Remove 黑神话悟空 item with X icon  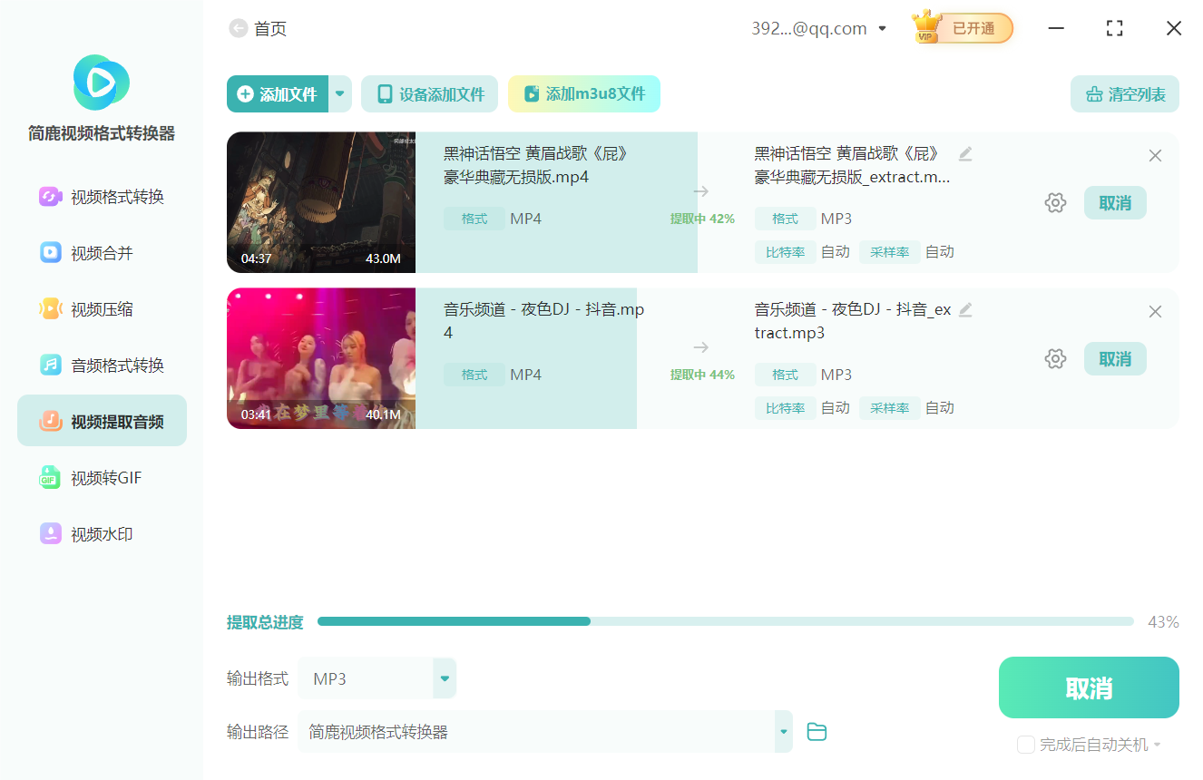(1155, 156)
